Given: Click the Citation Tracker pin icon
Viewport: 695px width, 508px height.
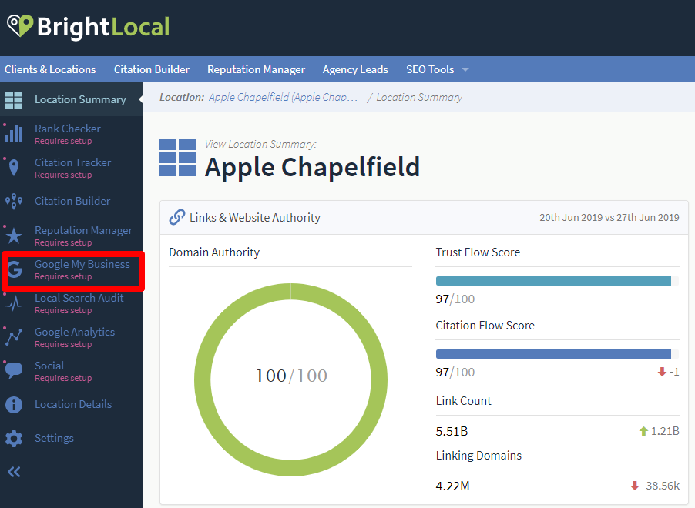Looking at the screenshot, I should (14, 168).
